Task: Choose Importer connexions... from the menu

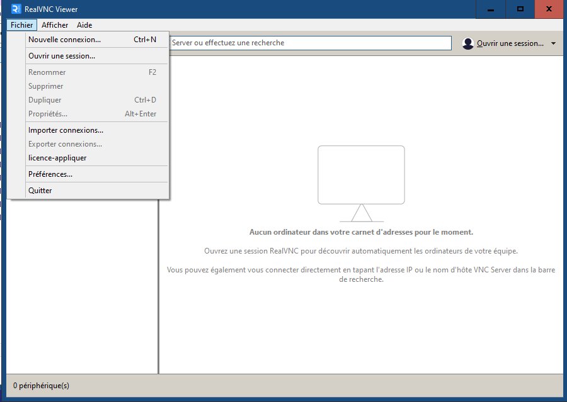Action: coord(96,130)
